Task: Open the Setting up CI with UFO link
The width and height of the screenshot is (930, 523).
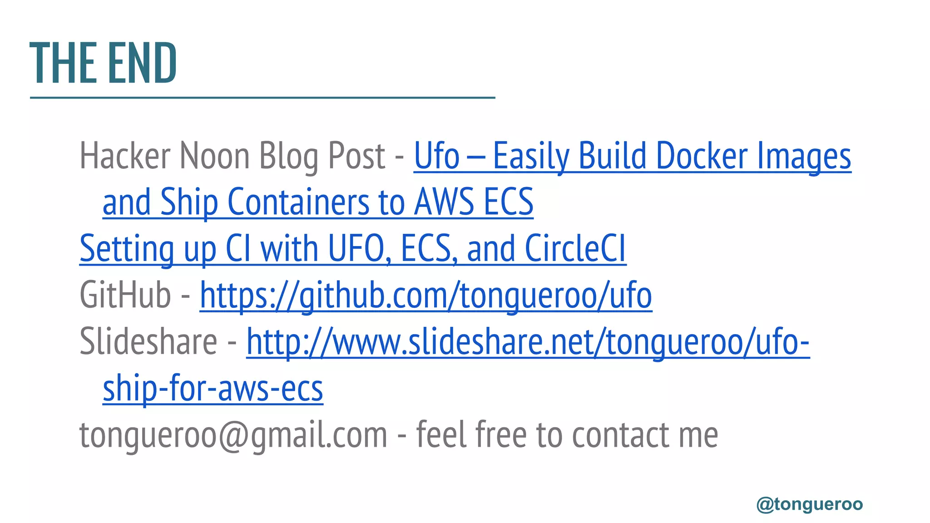Action: tap(353, 249)
